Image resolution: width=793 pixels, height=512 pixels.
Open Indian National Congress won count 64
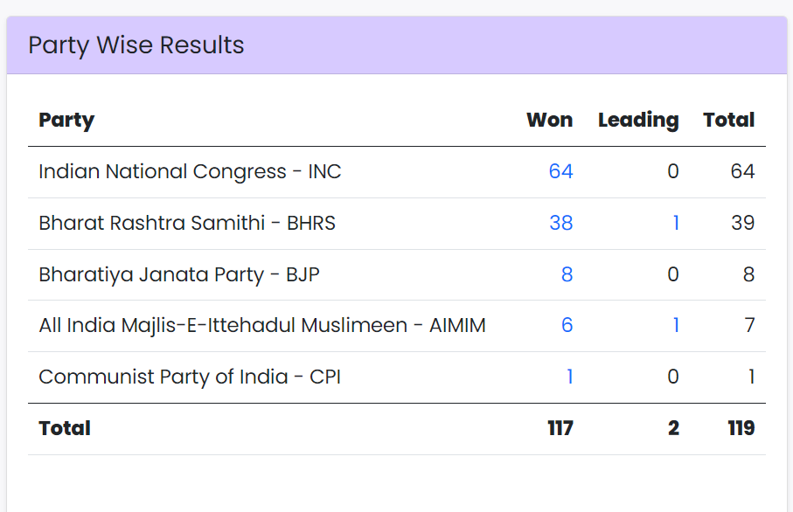[x=560, y=172]
